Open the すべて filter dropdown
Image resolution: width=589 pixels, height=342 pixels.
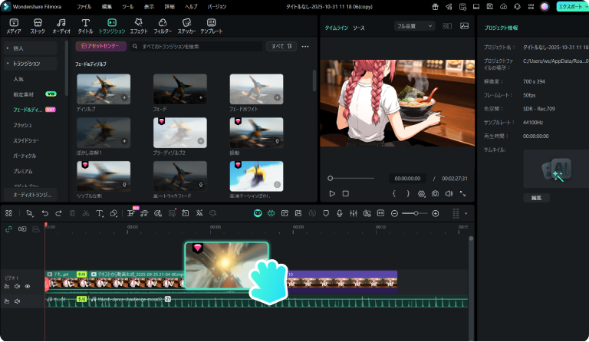coord(281,46)
